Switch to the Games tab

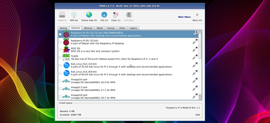111,28
